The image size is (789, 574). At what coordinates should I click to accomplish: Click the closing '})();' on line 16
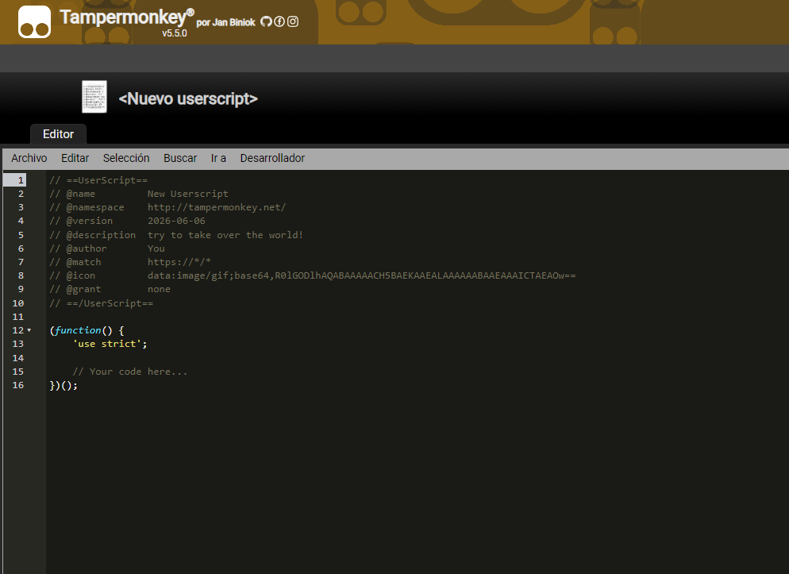(x=64, y=385)
